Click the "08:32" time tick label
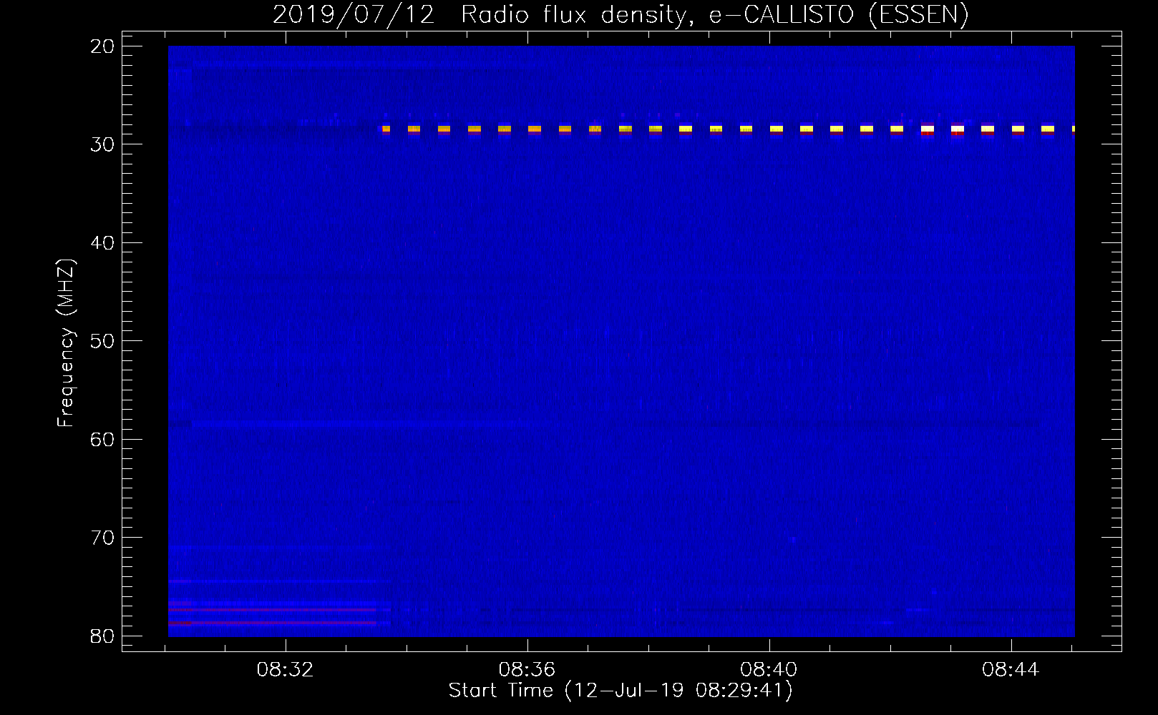The width and height of the screenshot is (1158, 715). click(x=286, y=670)
